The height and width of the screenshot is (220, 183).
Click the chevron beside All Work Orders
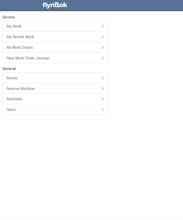[102, 47]
